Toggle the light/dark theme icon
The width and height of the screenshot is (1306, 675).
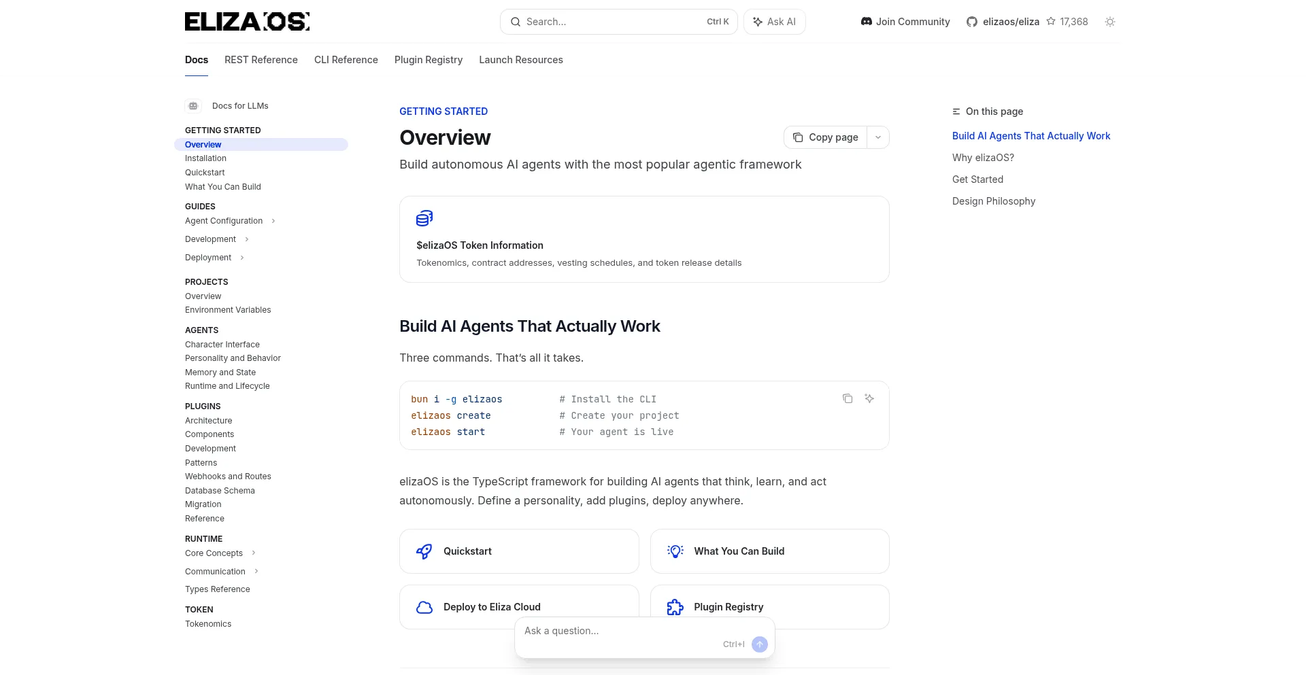point(1109,22)
